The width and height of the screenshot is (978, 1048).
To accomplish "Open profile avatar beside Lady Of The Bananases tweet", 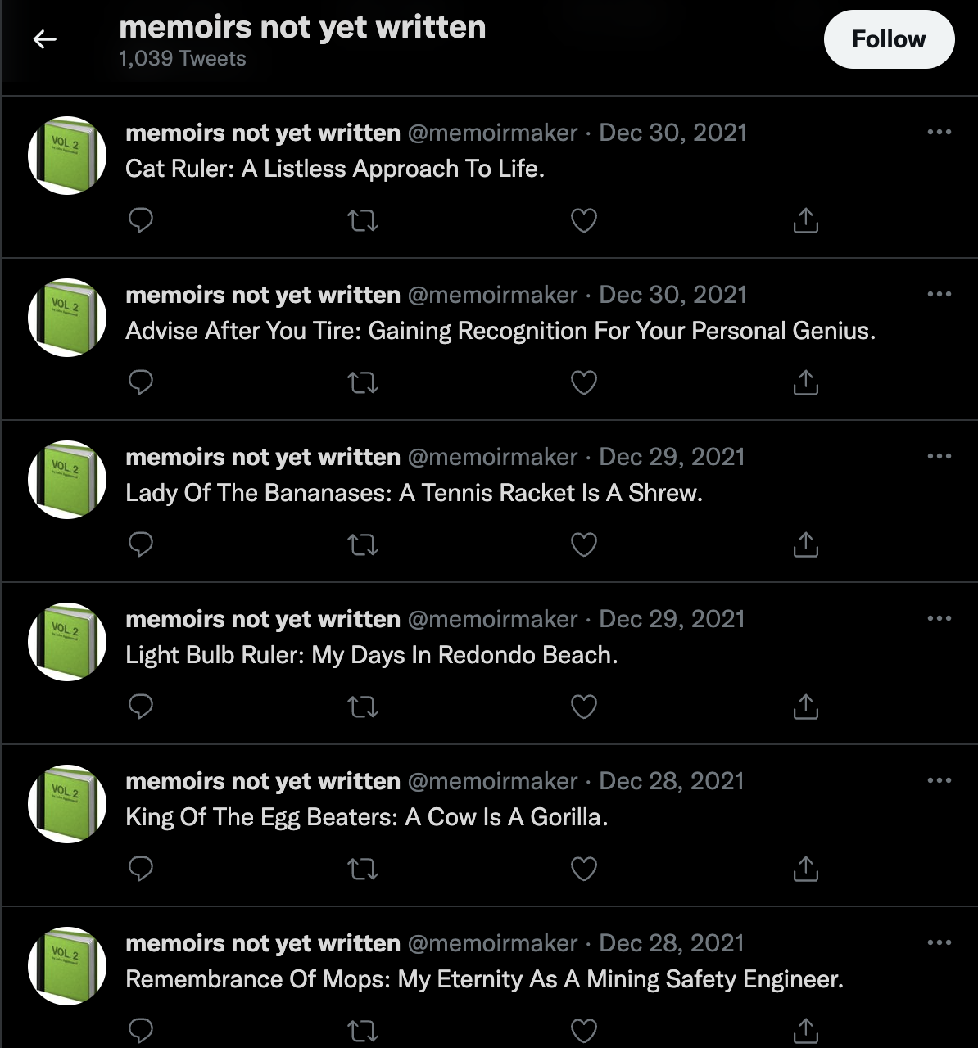I will (67, 480).
